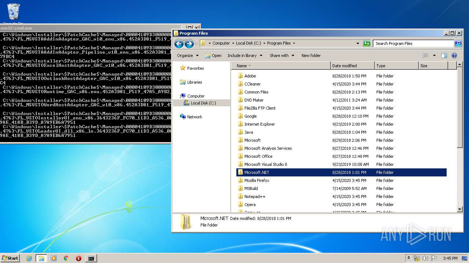Screen dimensions: 469x263
Task: Click in the Search Program Files field
Action: pyautogui.click(x=413, y=43)
